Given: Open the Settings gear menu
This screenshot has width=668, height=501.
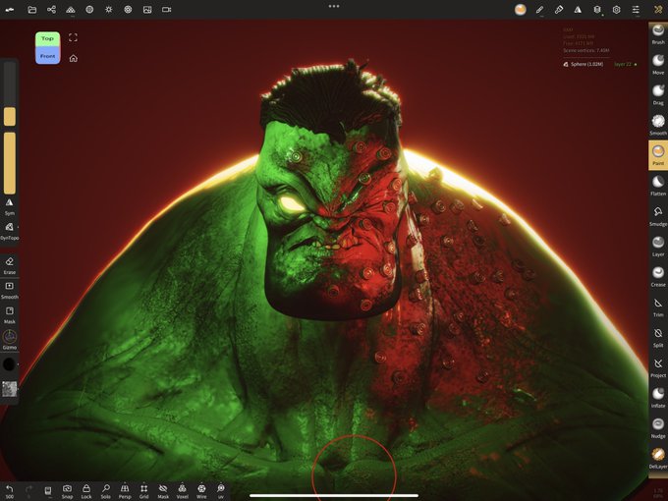Looking at the screenshot, I should tap(617, 10).
